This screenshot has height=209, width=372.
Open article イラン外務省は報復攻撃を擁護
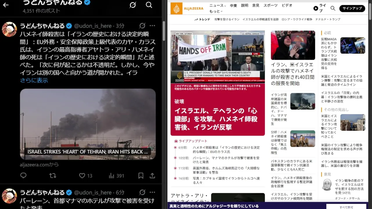pos(342,163)
